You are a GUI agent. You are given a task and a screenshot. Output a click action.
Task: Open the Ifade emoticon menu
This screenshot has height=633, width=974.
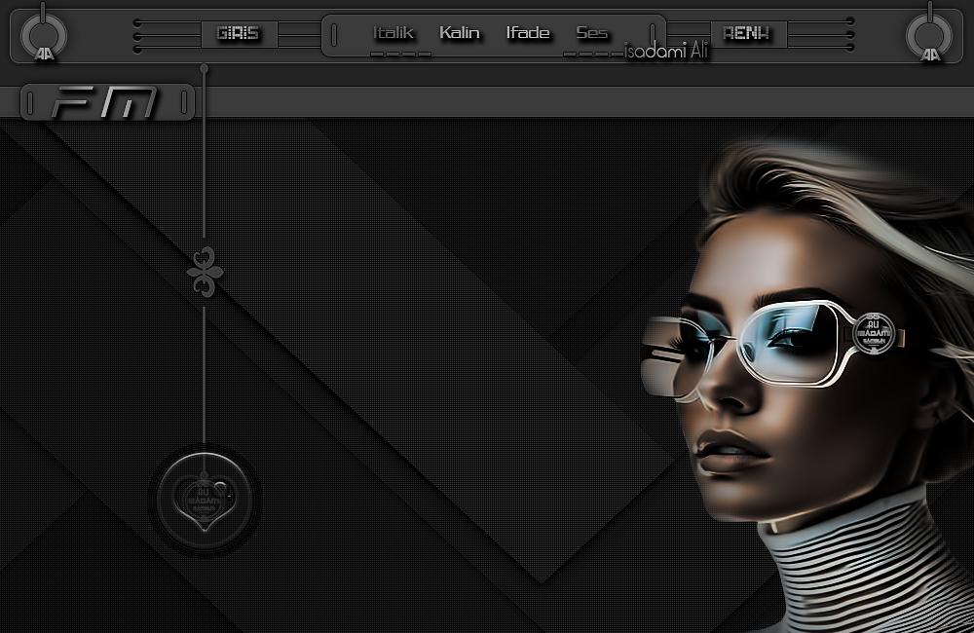pyautogui.click(x=527, y=32)
